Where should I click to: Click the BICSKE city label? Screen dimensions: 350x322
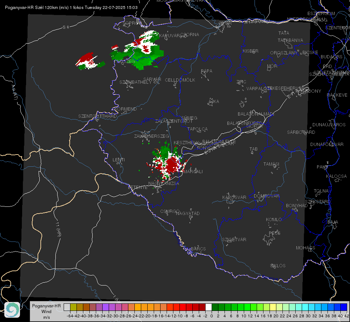click(x=310, y=53)
